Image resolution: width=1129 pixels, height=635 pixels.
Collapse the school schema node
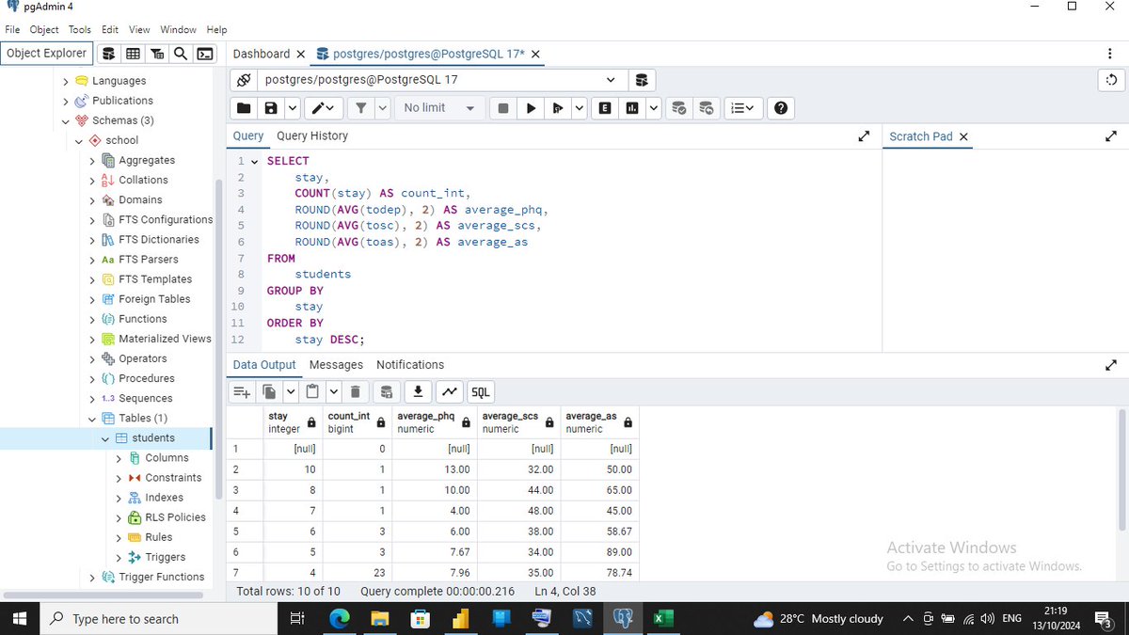pyautogui.click(x=79, y=140)
